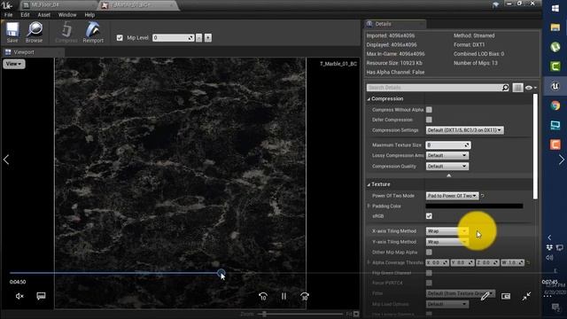567x319 pixels.
Task: Click the black Padding Color swatch
Action: 474,206
